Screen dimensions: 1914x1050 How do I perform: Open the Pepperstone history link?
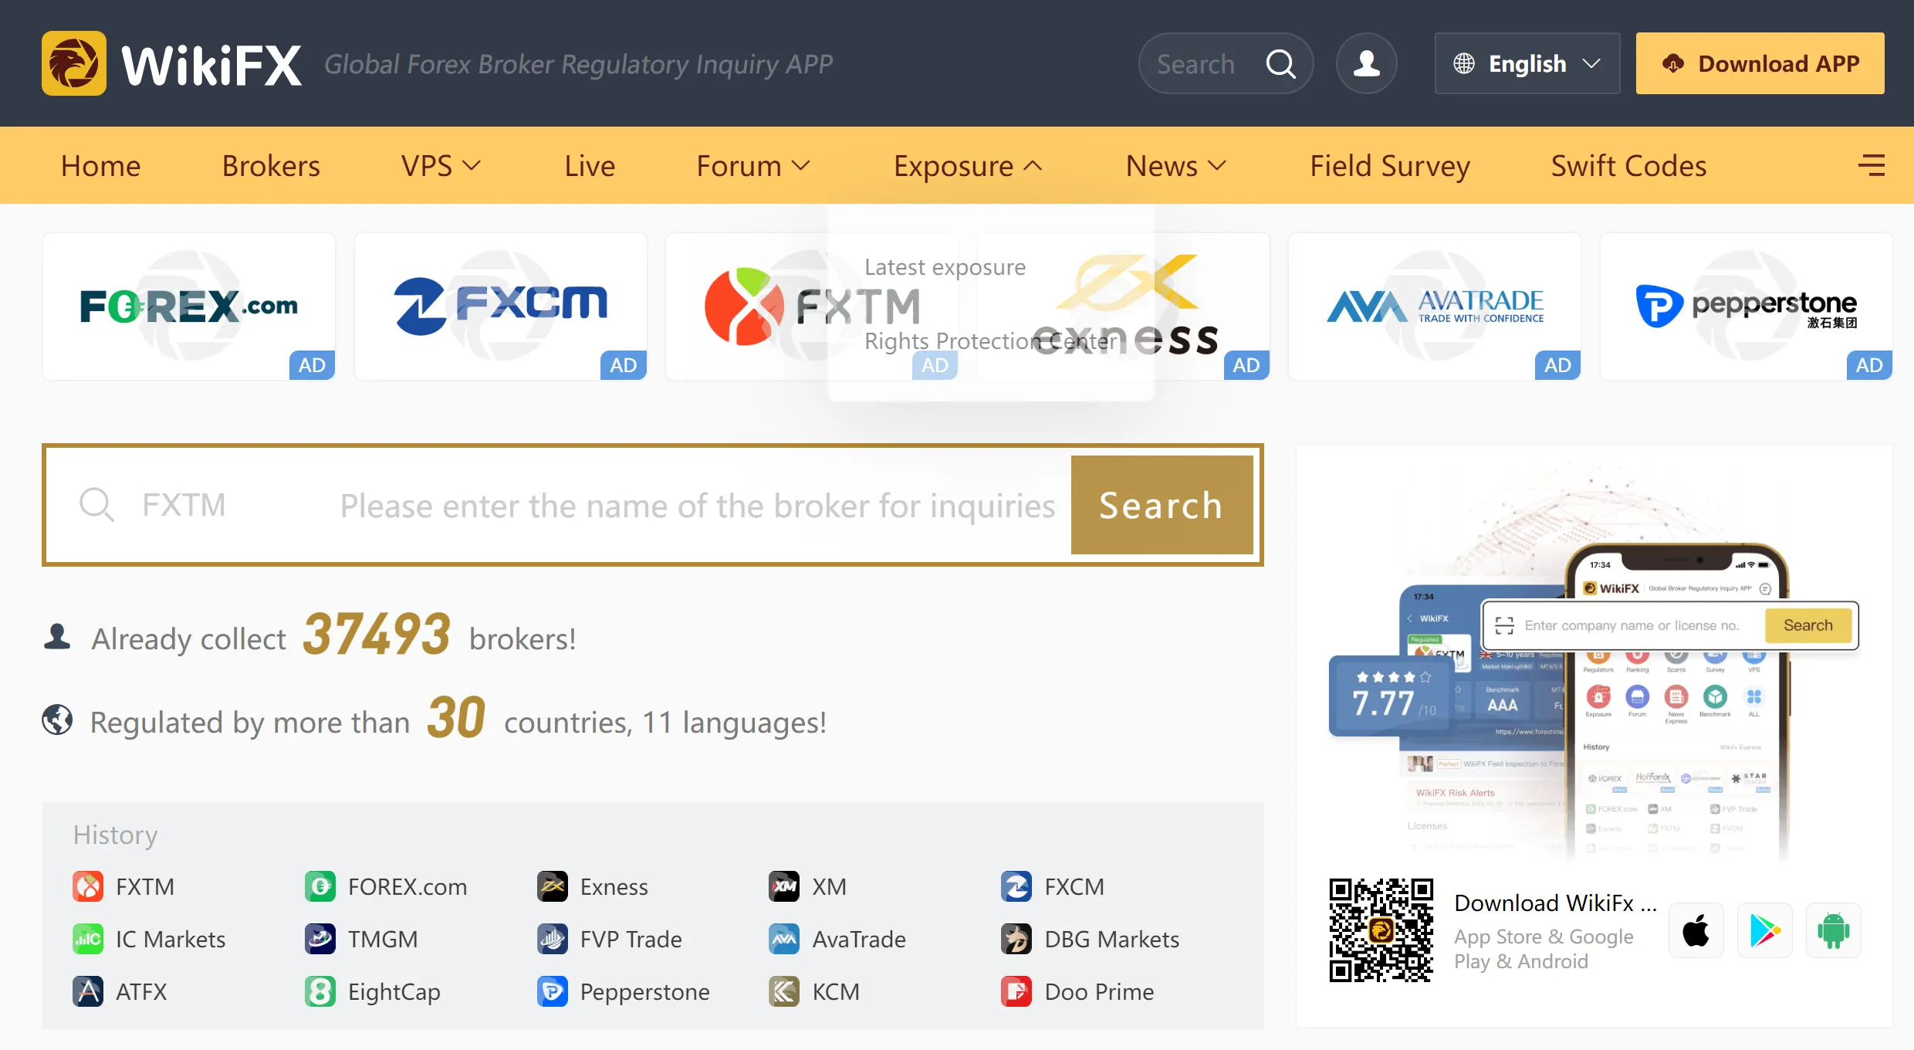click(645, 991)
